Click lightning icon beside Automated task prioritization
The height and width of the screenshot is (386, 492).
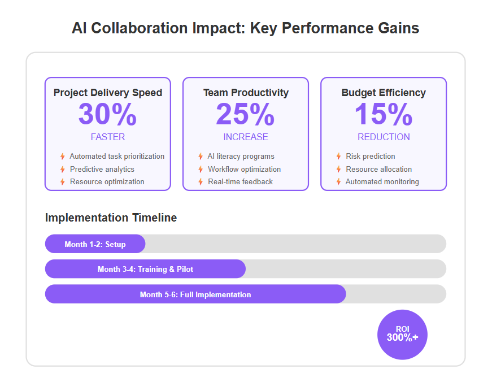pos(63,157)
